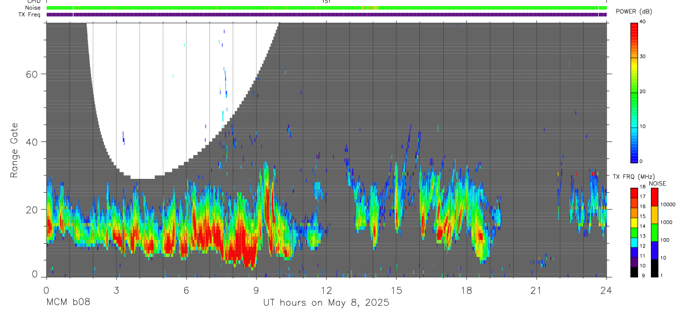Click the Noise row label at top left
This screenshot has width=682, height=314.
click(x=33, y=8)
